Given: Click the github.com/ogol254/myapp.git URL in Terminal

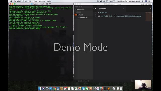Looking at the screenshot, I should click(26, 24).
